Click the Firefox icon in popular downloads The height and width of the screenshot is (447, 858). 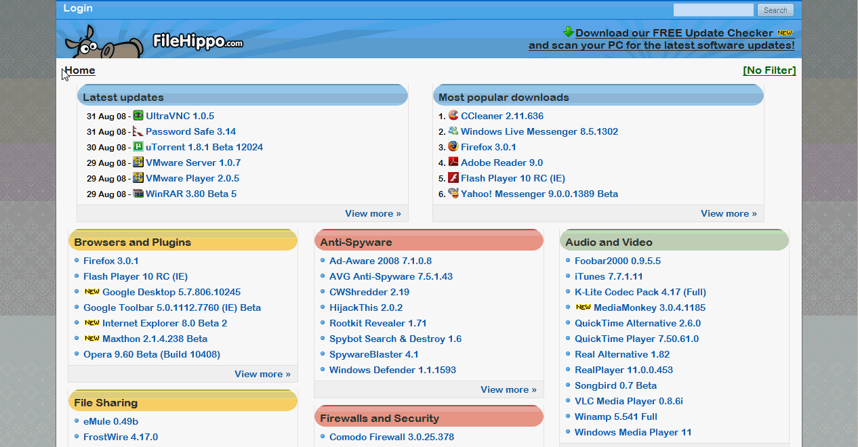point(453,147)
